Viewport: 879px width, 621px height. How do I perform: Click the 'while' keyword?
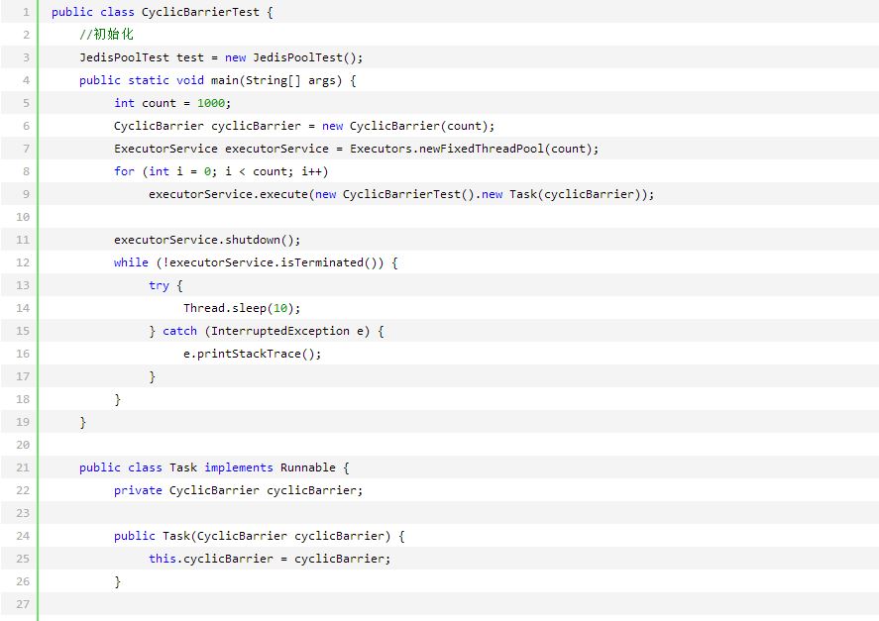point(131,262)
